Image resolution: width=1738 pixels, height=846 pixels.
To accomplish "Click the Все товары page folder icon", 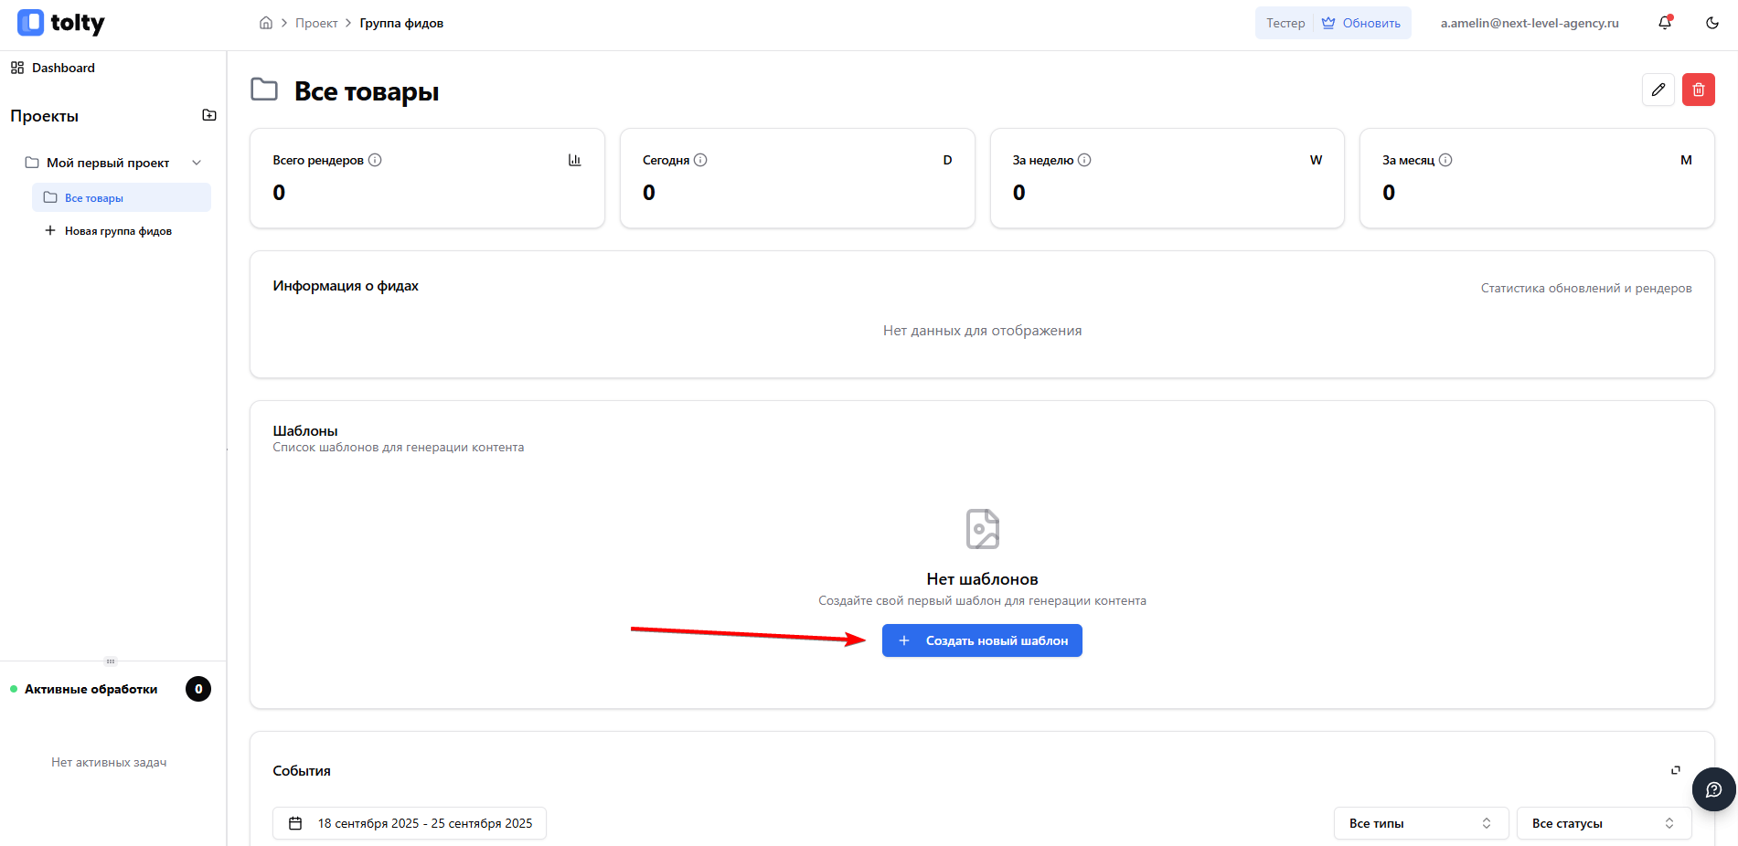I will click(x=264, y=90).
